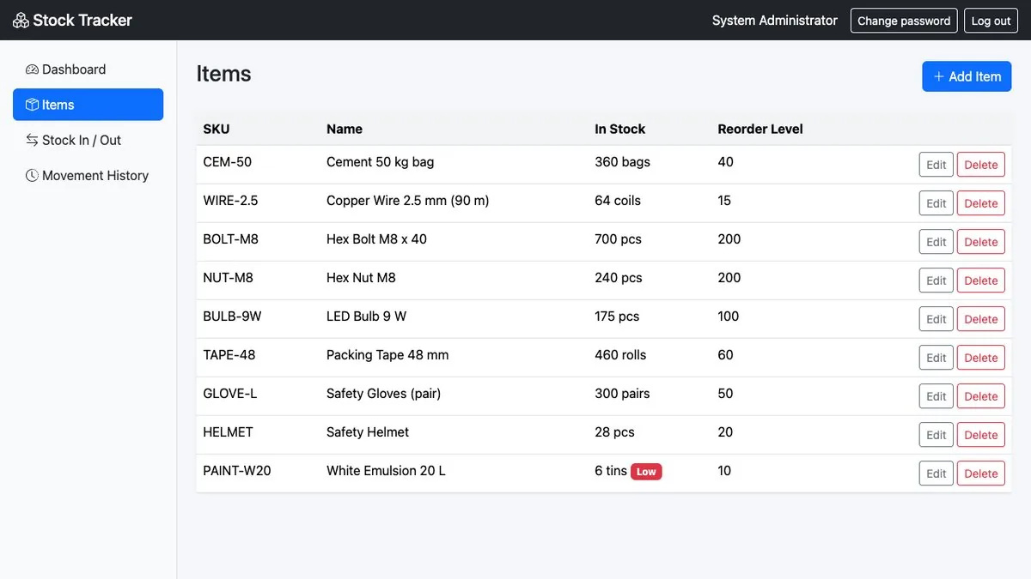The image size is (1031, 579).
Task: Click the Safety Gloves (pair) name
Action: tap(383, 394)
